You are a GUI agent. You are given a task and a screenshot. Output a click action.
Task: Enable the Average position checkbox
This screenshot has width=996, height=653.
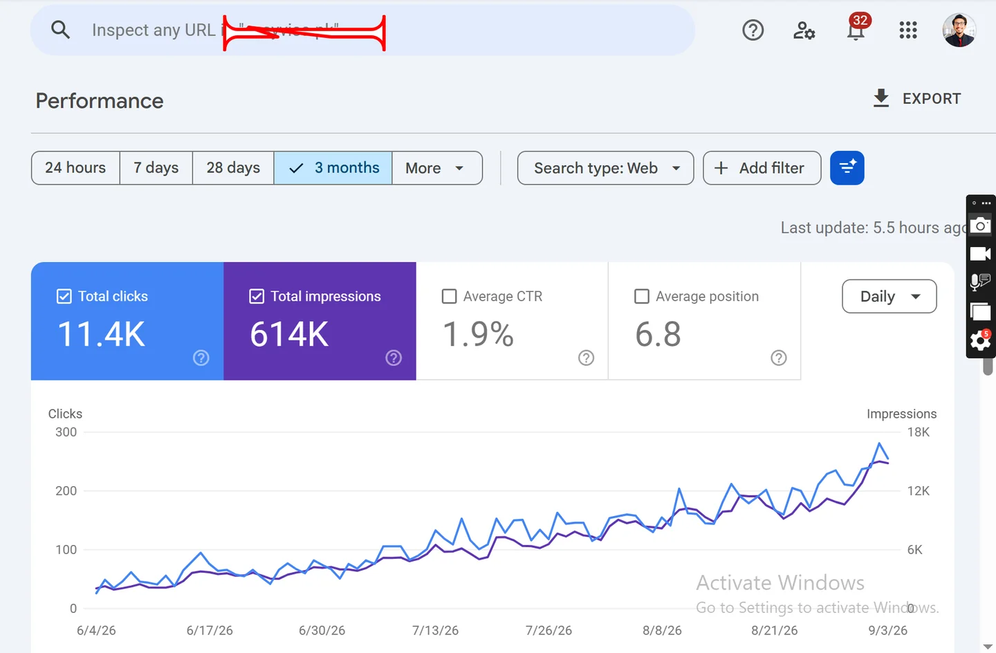coord(642,297)
